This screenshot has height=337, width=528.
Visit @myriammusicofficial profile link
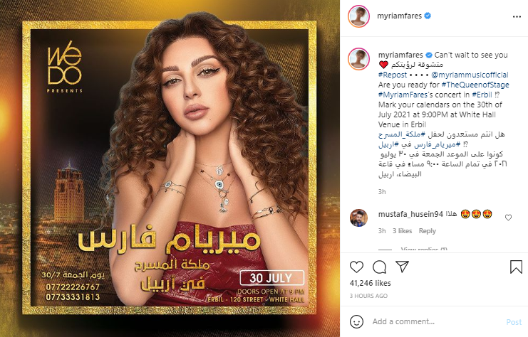(x=470, y=75)
